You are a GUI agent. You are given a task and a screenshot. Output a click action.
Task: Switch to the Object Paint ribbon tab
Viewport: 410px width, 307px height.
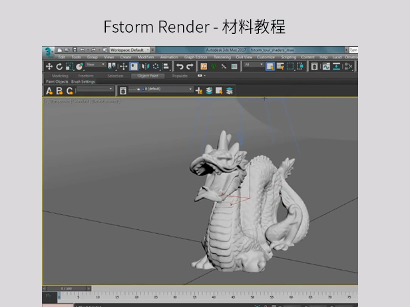pos(147,76)
